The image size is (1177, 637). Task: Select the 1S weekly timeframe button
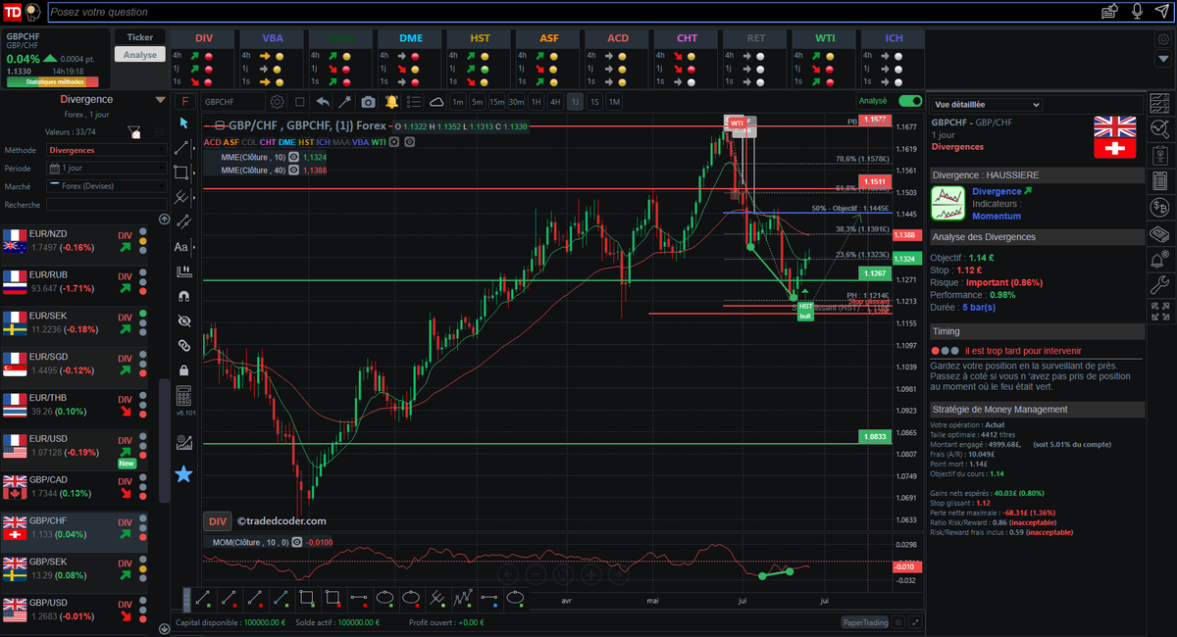(594, 102)
